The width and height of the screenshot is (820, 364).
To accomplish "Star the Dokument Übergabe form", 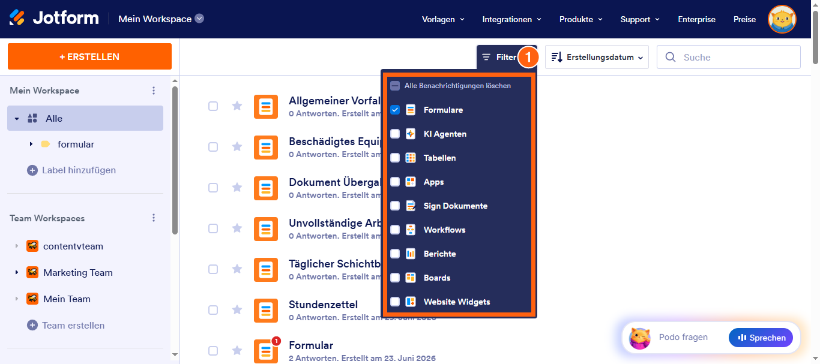I will (237, 188).
